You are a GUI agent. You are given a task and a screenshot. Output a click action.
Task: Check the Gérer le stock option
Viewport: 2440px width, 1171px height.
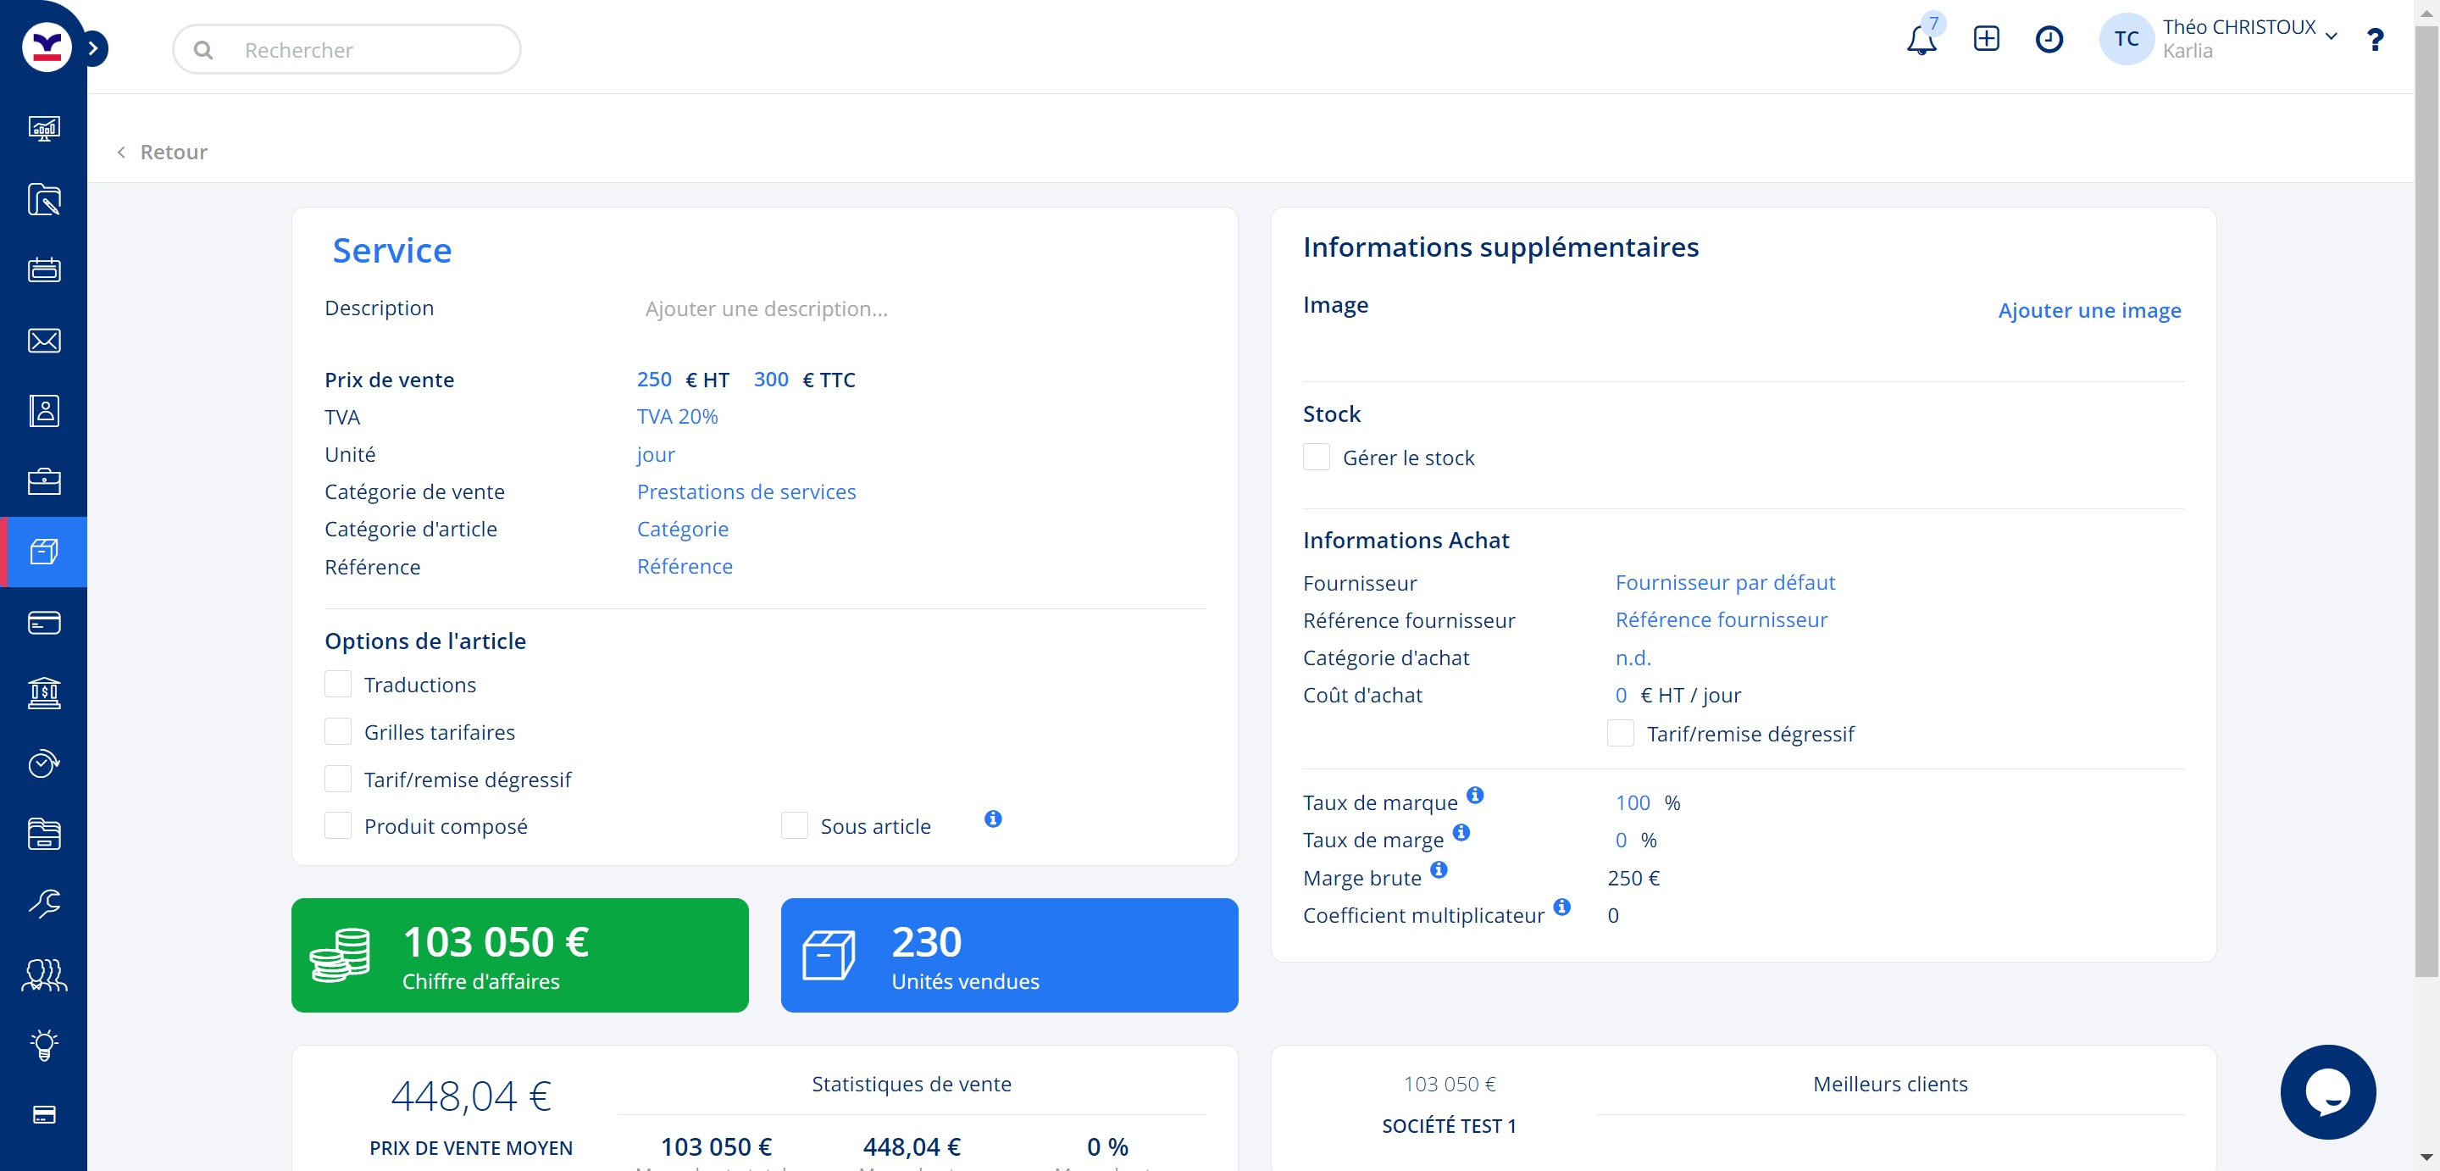[1316, 458]
